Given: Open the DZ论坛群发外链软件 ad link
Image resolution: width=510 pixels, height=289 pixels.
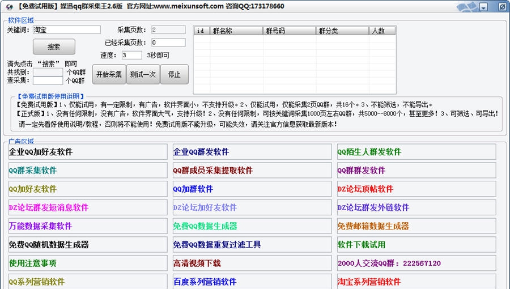Looking at the screenshot, I should click(416, 207).
